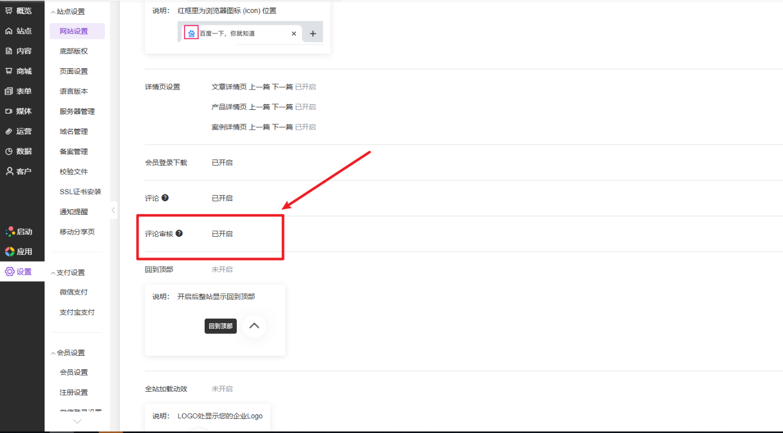Click 未开启 status for 回到顶部
783x433 pixels.
coord(222,269)
